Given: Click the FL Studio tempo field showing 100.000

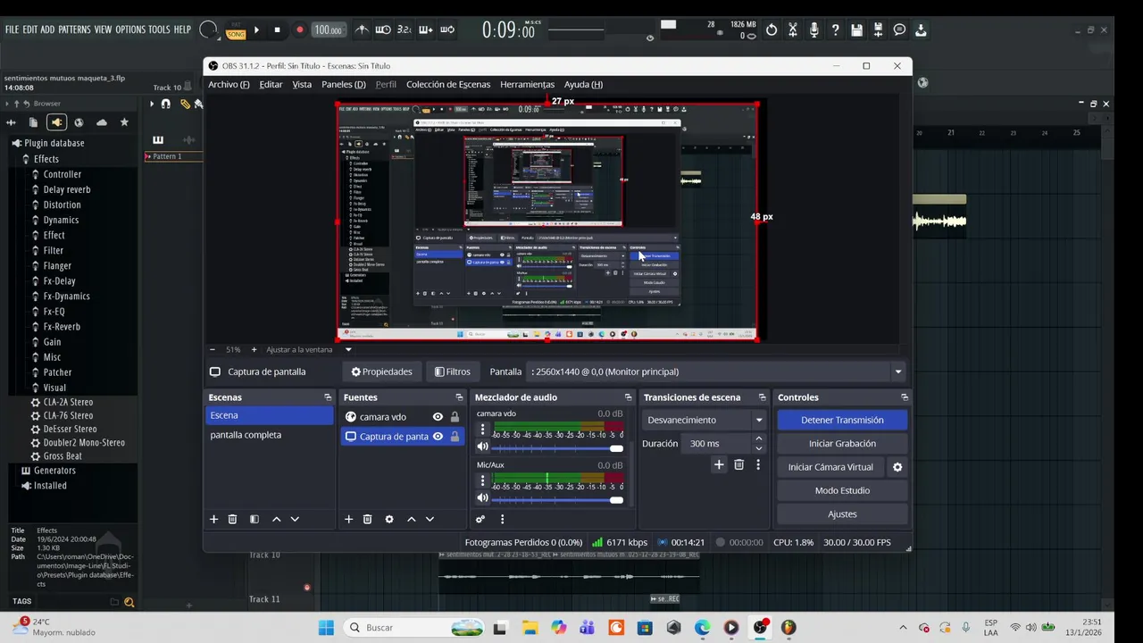Looking at the screenshot, I should 328,30.
